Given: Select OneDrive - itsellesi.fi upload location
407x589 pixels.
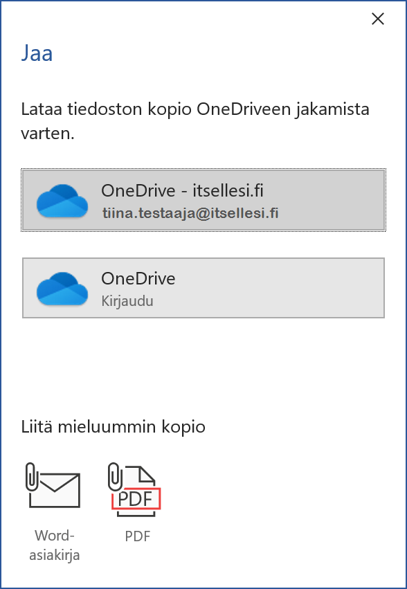Looking at the screenshot, I should [x=203, y=200].
